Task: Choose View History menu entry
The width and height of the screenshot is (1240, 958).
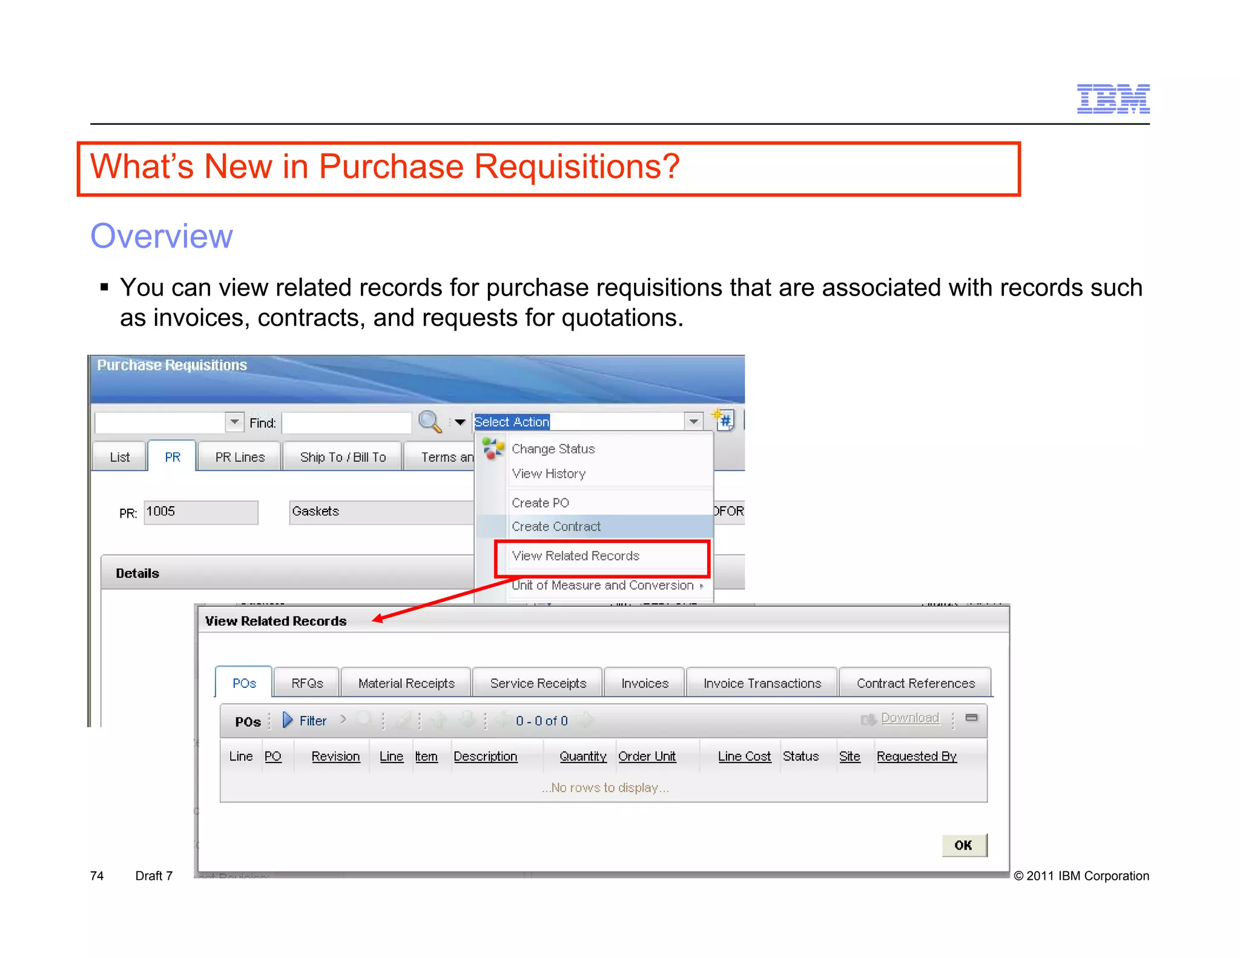Action: 549,474
